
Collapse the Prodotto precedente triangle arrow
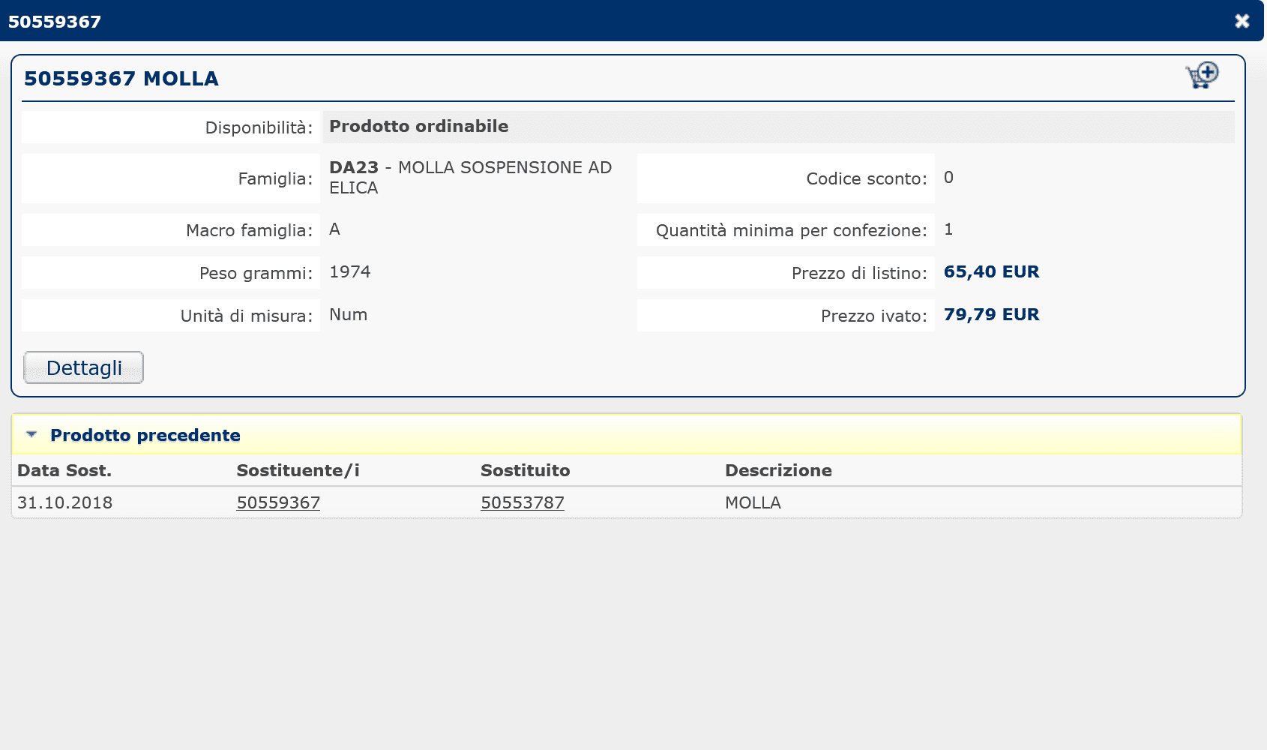pos(31,435)
